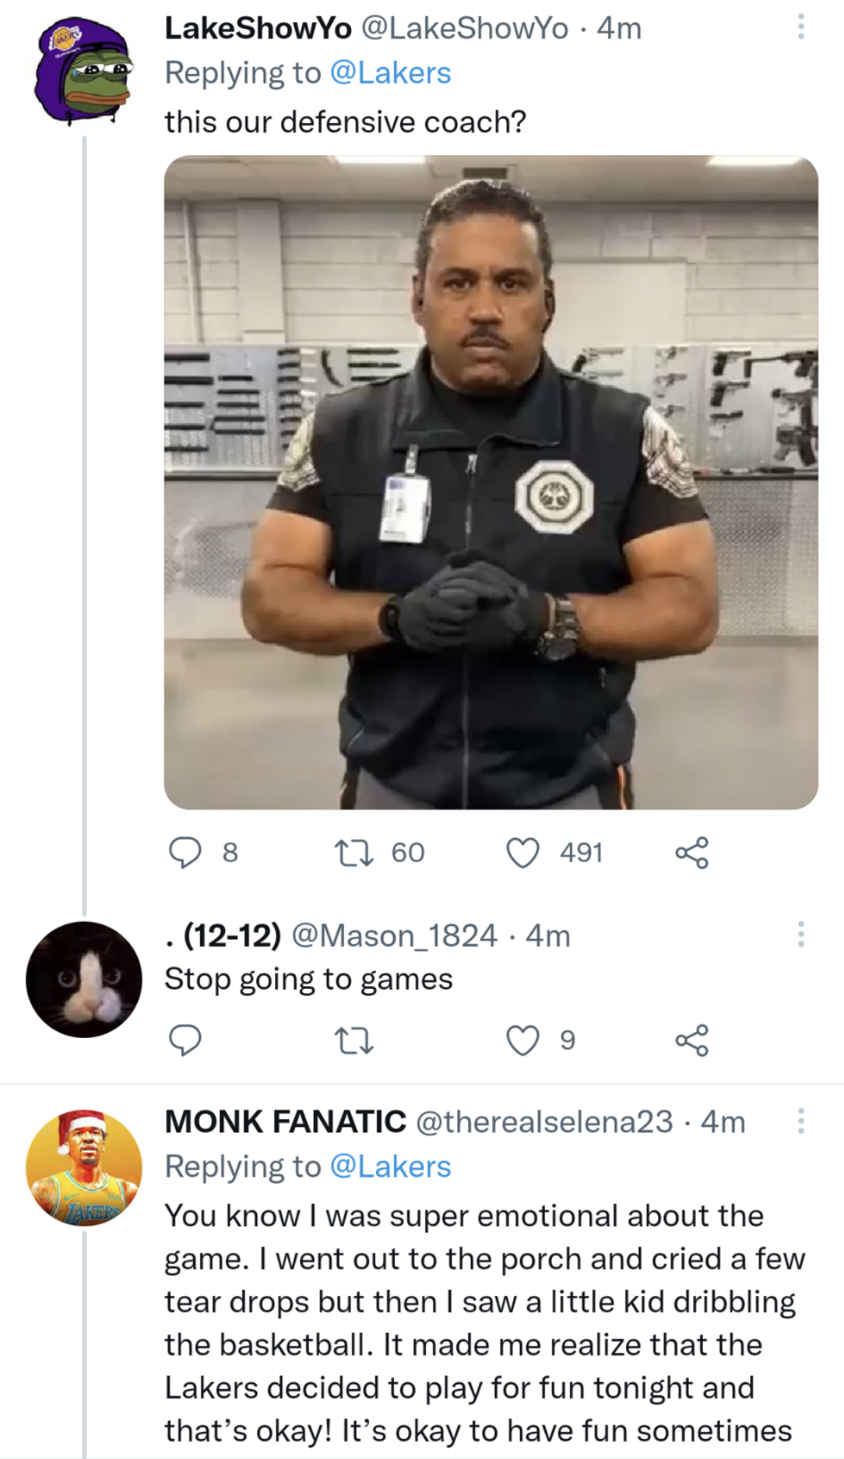Reply to LakeShowYo's defensive coach tweet
Viewport: 844px width, 1459px height.
[185, 852]
